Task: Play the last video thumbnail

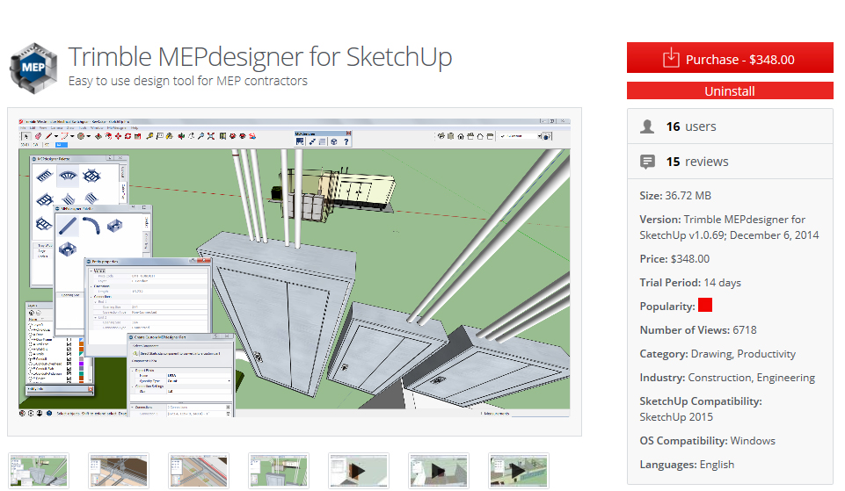Action: pyautogui.click(x=519, y=471)
